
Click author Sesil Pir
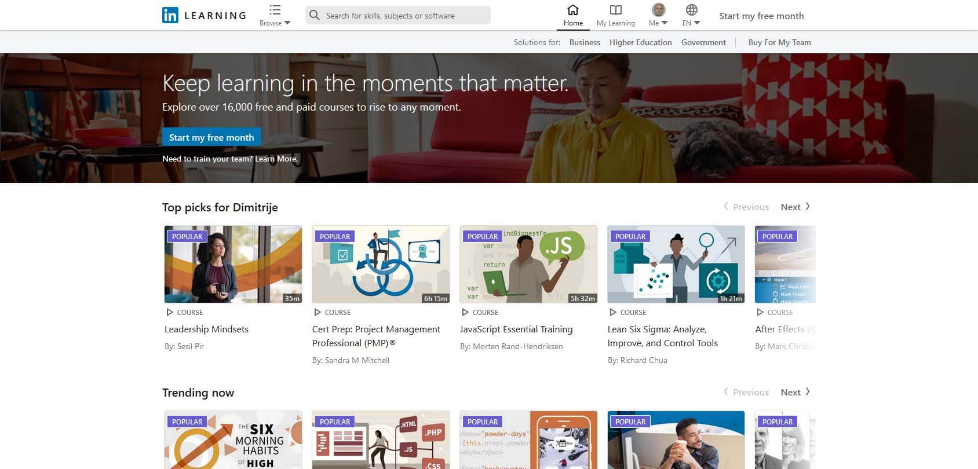pyautogui.click(x=191, y=346)
